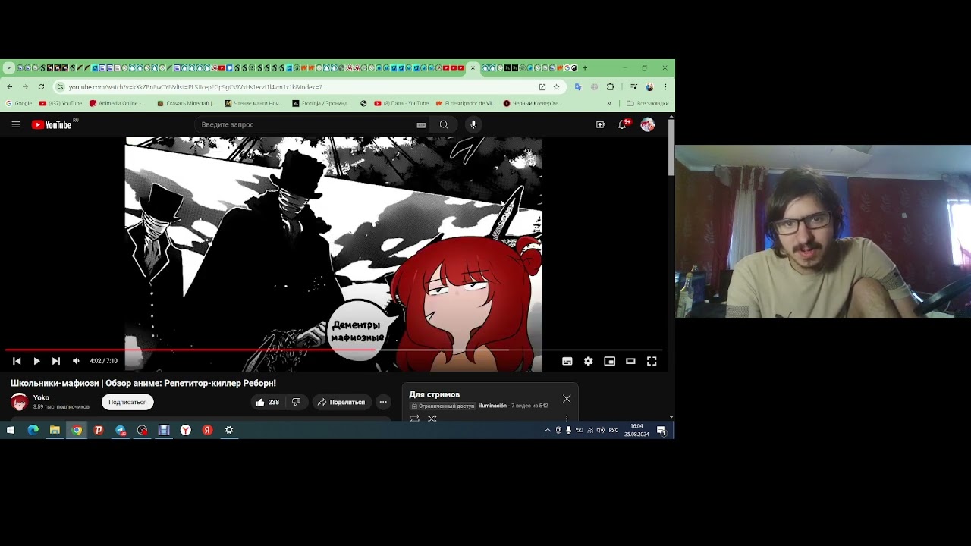The width and height of the screenshot is (971, 546).
Task: Mute the video volume speaker
Action: click(76, 361)
